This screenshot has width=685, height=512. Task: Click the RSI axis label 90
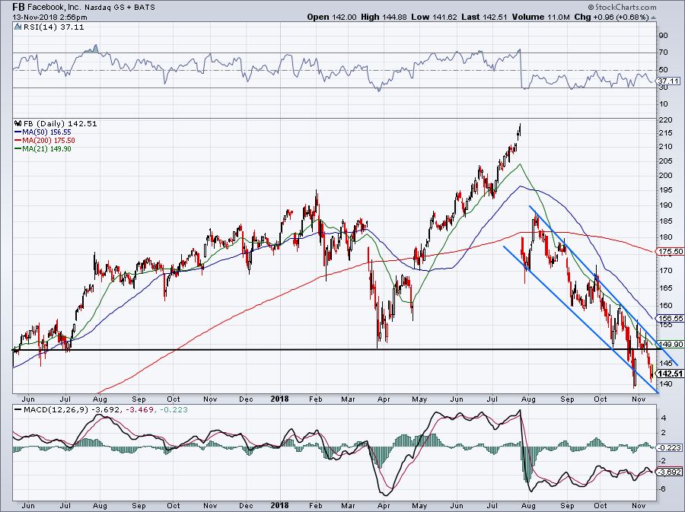click(x=663, y=35)
